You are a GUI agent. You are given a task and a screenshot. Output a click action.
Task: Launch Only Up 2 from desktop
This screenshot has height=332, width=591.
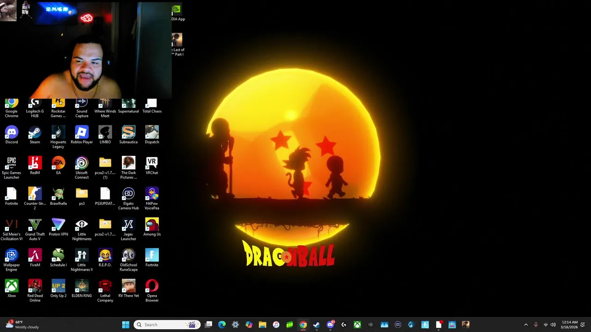[58, 289]
